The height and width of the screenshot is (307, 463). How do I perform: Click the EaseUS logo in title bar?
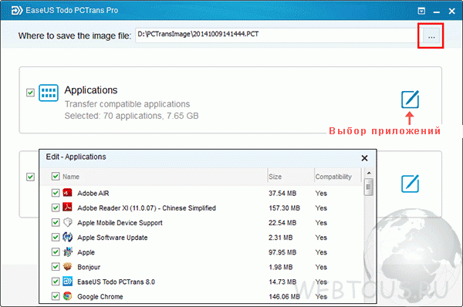(x=16, y=10)
